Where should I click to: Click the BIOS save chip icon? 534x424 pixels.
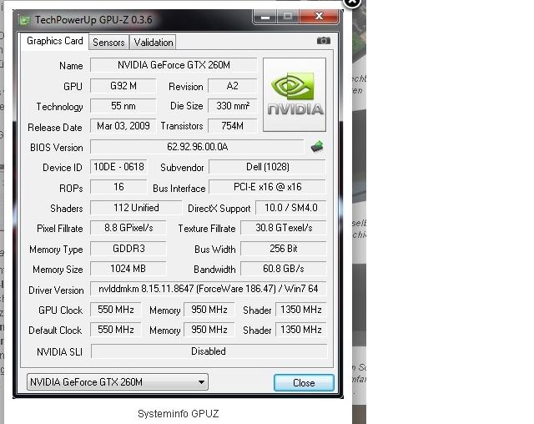[x=317, y=147]
